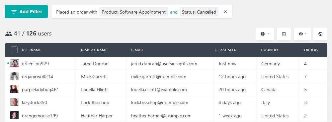Viewport: 332px width, 122px height.
Task: Open the globe map view
Action: (x=320, y=34)
